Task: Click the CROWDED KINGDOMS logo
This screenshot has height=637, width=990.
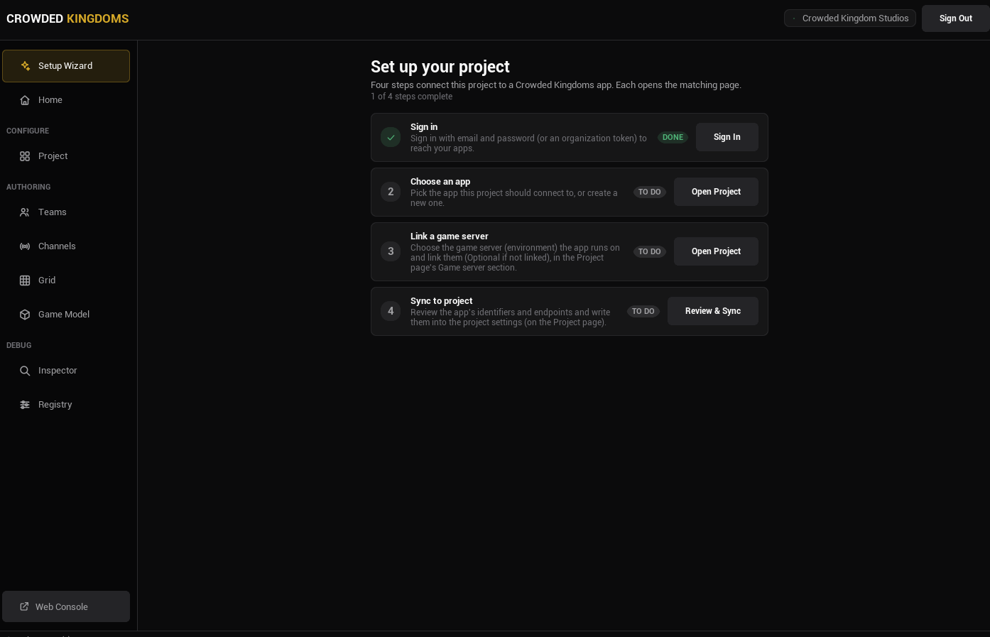Action: pyautogui.click(x=67, y=18)
